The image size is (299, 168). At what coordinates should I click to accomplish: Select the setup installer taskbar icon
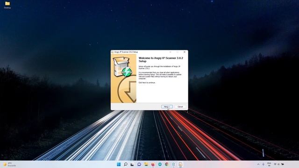tap(180, 164)
